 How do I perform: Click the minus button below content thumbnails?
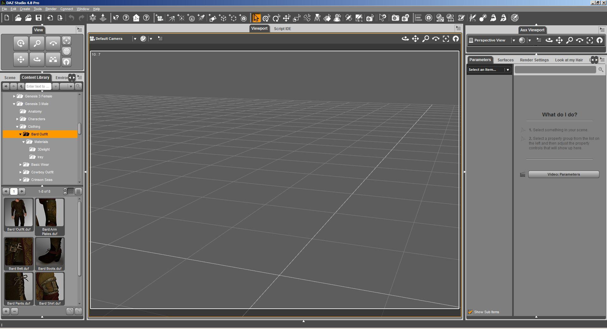click(15, 311)
